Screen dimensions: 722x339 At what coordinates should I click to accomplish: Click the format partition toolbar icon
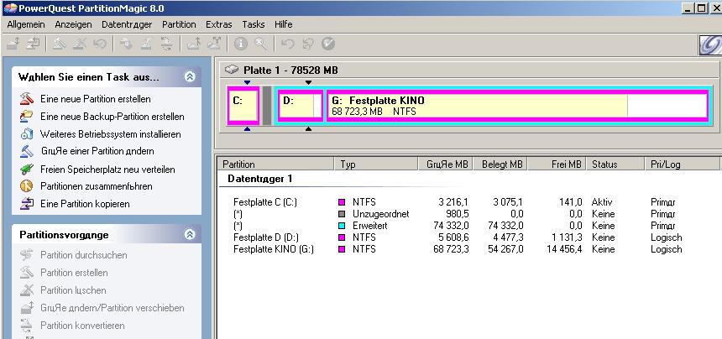click(146, 44)
